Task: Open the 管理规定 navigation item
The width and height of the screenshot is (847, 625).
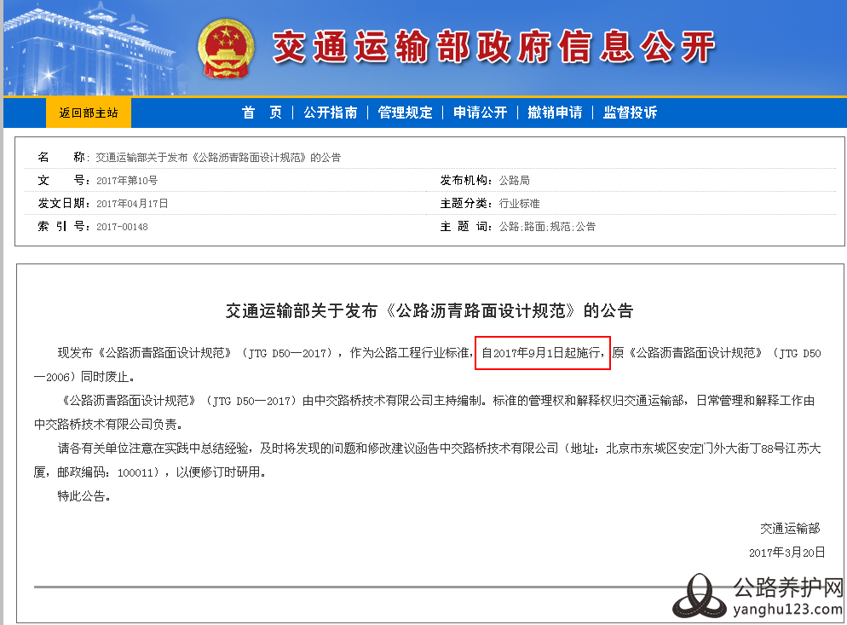Action: click(x=405, y=113)
